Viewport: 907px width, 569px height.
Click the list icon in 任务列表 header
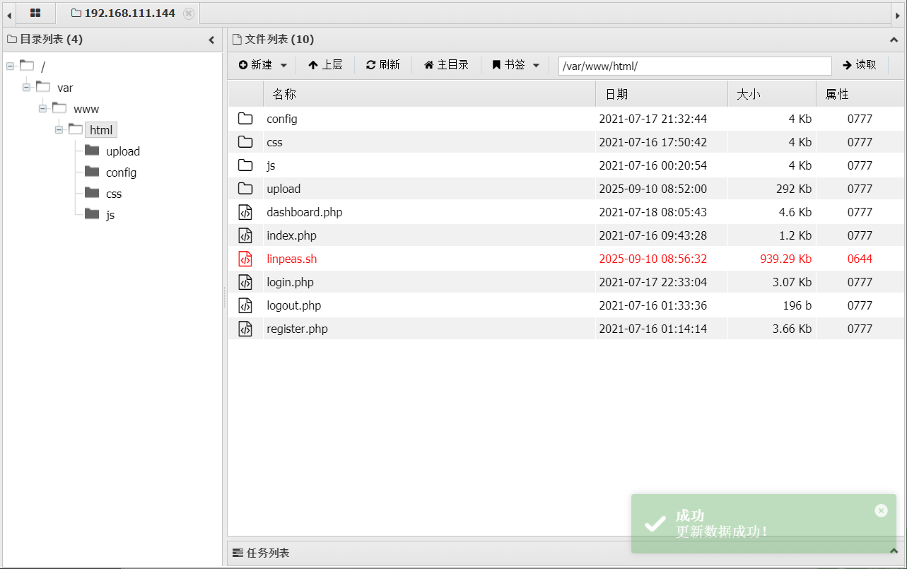pyautogui.click(x=238, y=553)
